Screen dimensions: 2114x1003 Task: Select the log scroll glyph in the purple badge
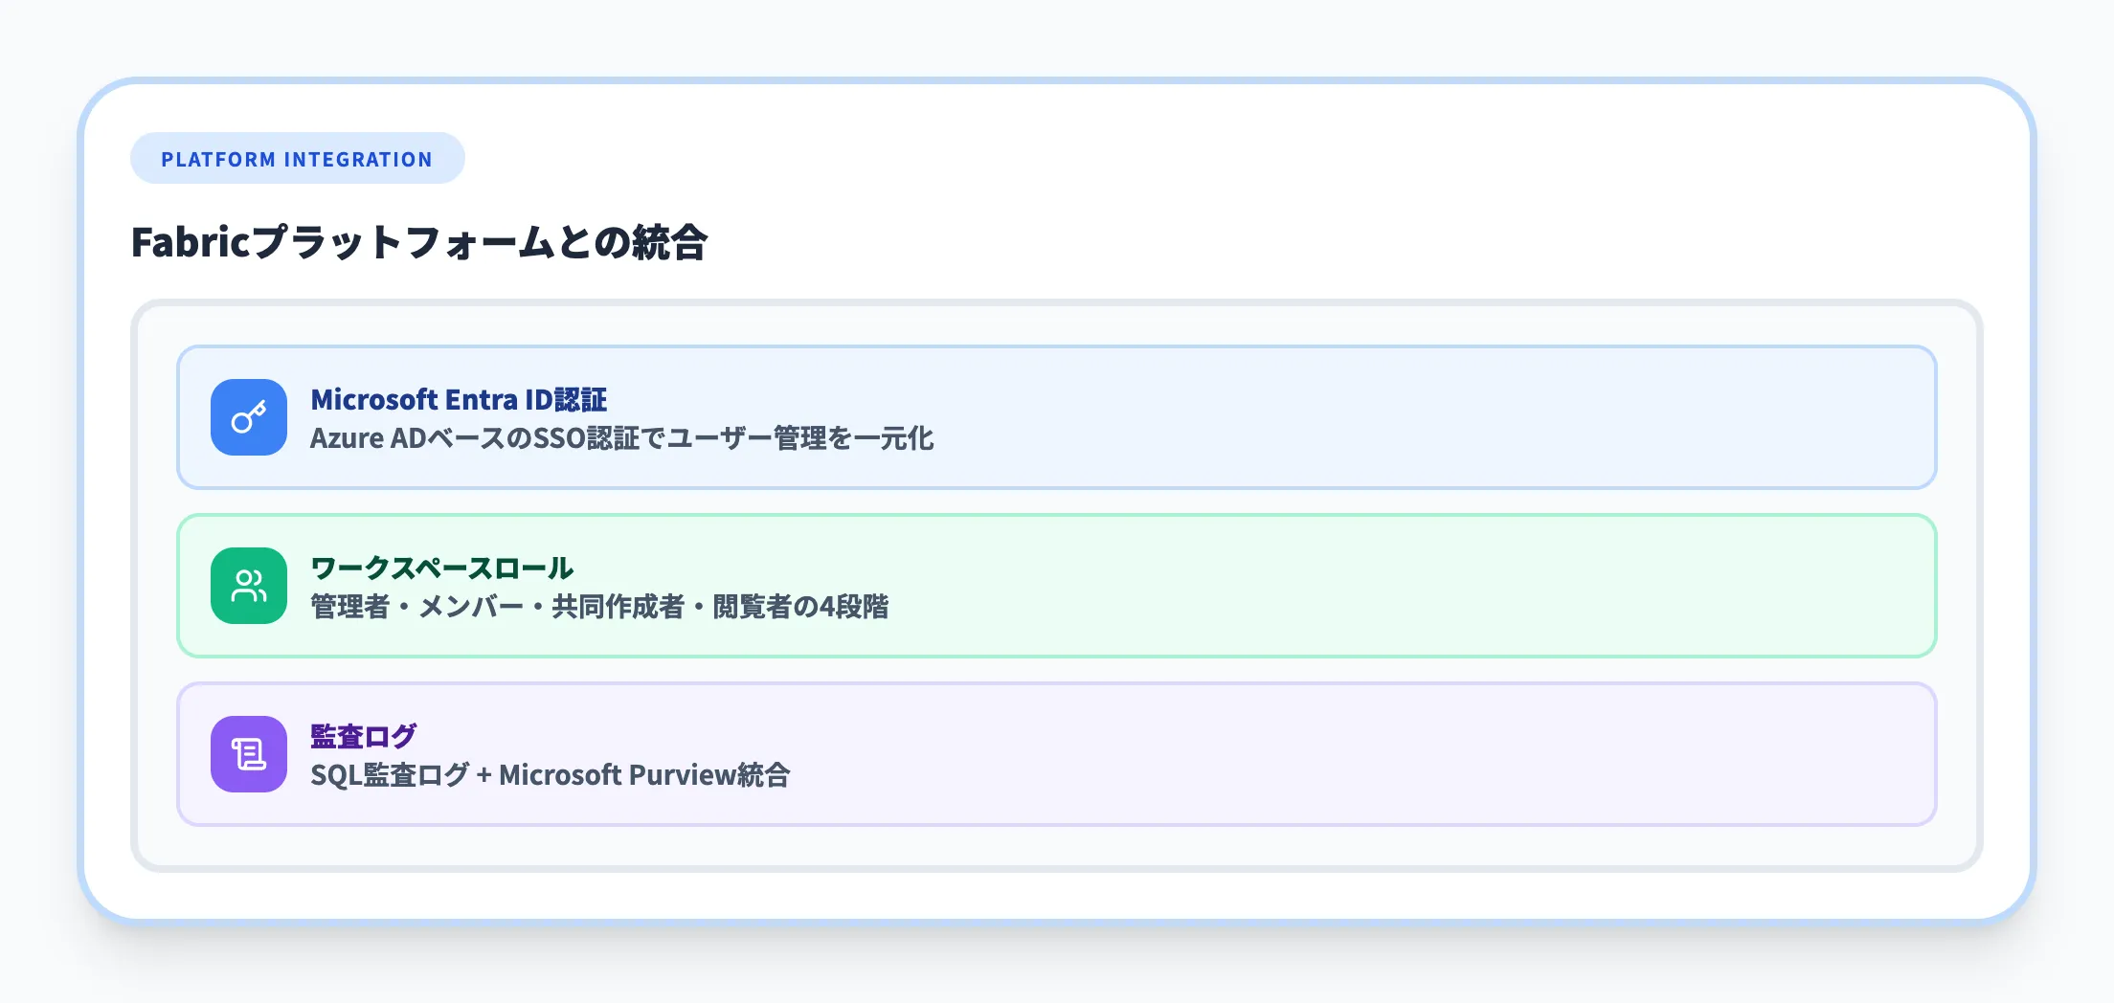(x=249, y=753)
